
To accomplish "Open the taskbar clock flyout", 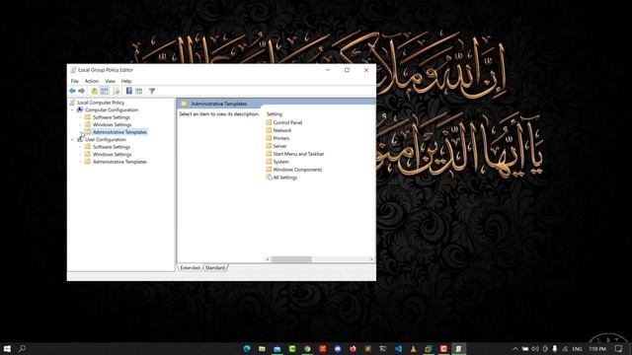I will 597,348.
